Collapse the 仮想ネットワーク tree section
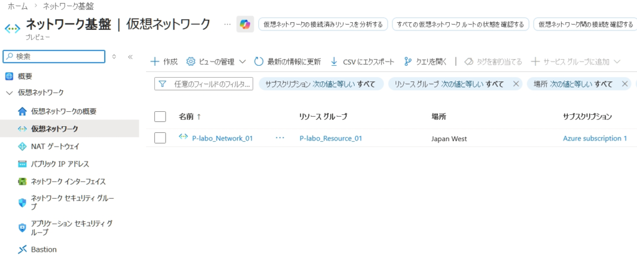This screenshot has height=256, width=637. coord(9,93)
